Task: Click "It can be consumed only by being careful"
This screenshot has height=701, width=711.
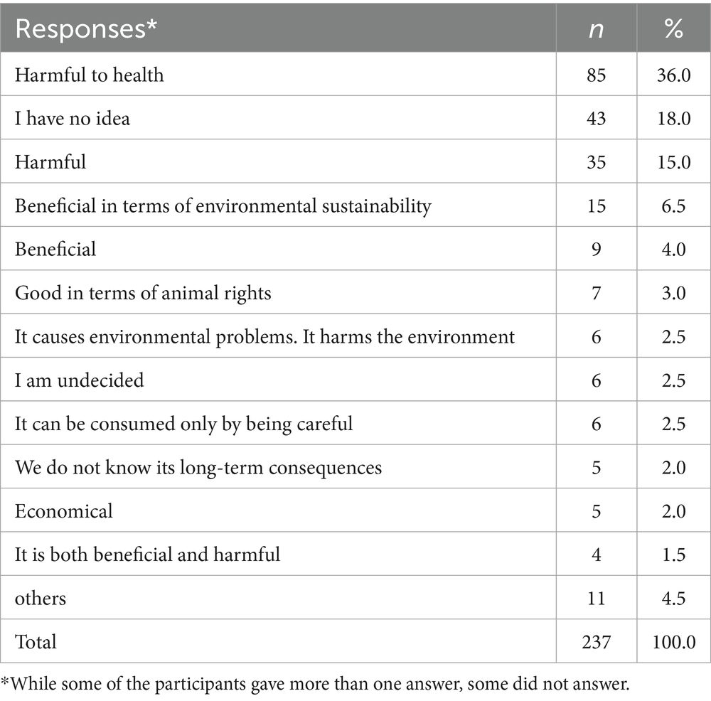Action: click(x=183, y=424)
